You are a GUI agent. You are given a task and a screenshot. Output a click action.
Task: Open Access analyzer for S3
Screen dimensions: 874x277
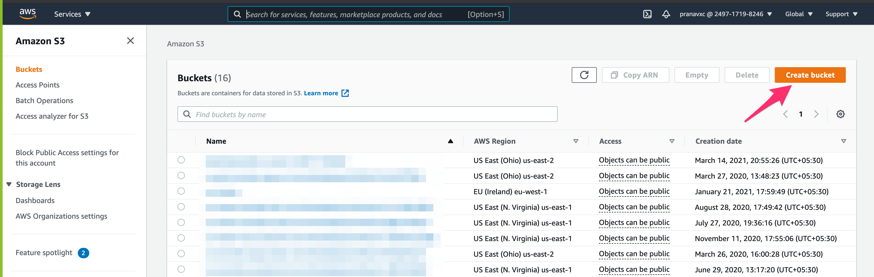point(52,116)
